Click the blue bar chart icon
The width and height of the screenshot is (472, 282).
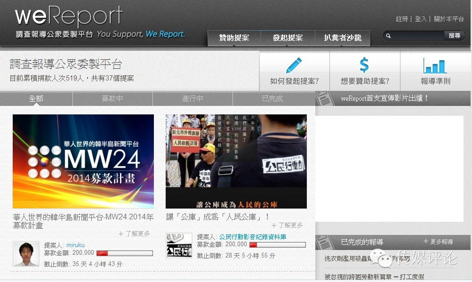point(435,66)
